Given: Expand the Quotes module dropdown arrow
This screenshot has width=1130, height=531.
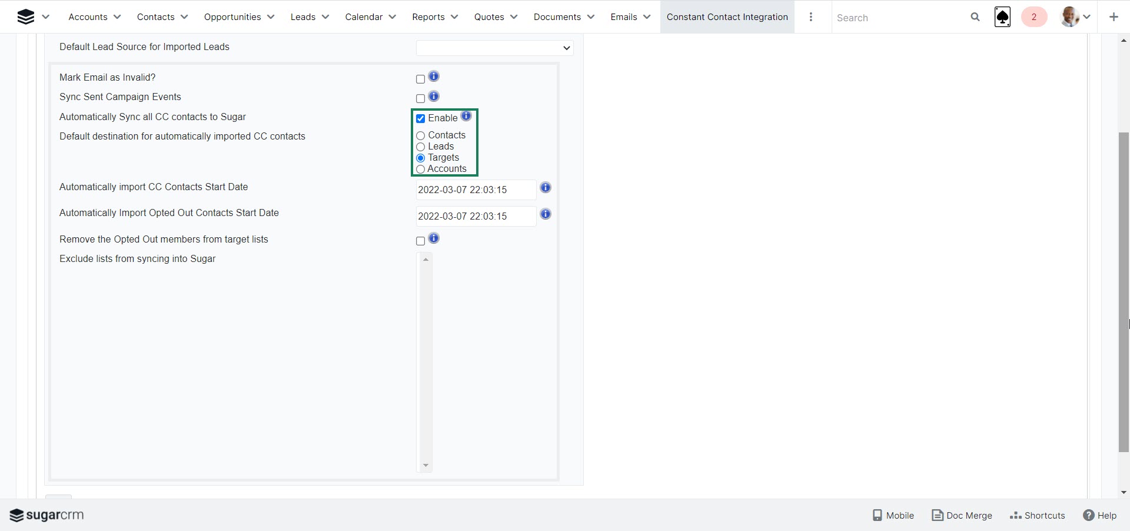Looking at the screenshot, I should point(514,17).
